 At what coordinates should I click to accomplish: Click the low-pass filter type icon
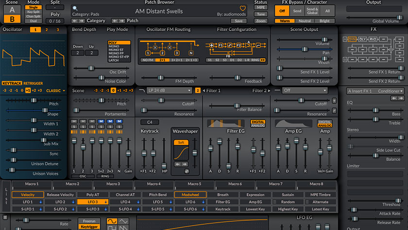[x=142, y=90]
